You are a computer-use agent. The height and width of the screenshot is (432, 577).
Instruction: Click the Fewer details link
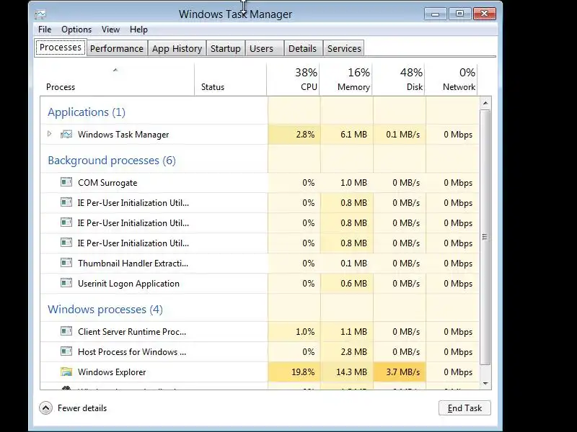(82, 408)
